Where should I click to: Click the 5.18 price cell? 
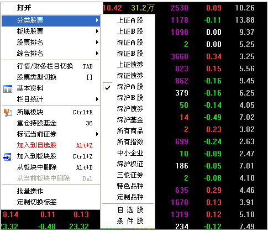coord(247,214)
